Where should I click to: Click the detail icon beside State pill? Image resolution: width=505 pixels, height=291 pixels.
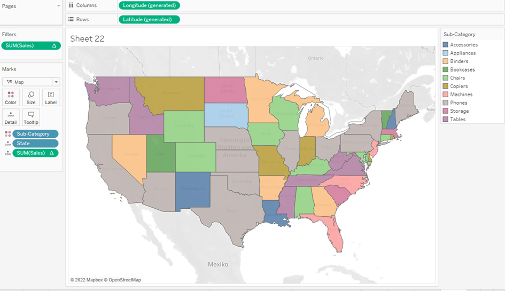tap(7, 144)
